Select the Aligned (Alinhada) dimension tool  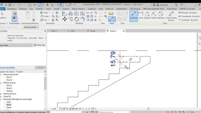point(133,16)
